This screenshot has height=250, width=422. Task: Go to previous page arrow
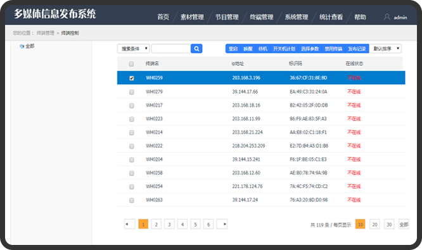pyautogui.click(x=129, y=224)
